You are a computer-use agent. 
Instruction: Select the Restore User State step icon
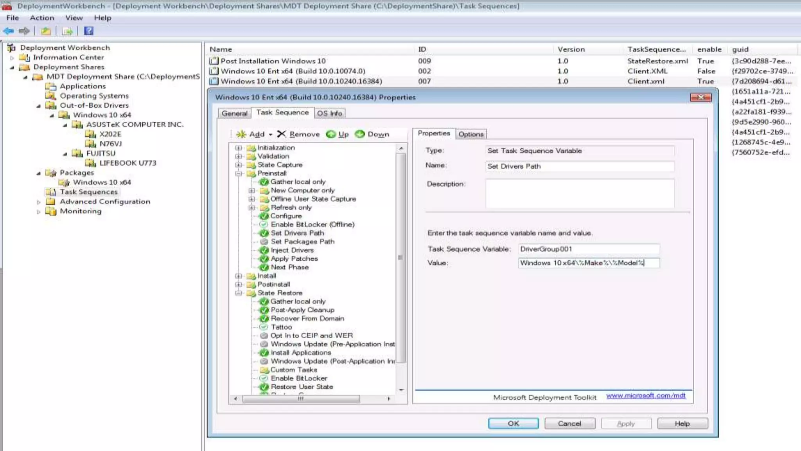264,387
